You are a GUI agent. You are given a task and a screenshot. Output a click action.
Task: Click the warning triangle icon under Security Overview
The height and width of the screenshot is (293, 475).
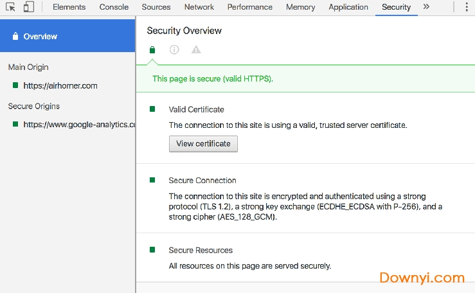196,49
